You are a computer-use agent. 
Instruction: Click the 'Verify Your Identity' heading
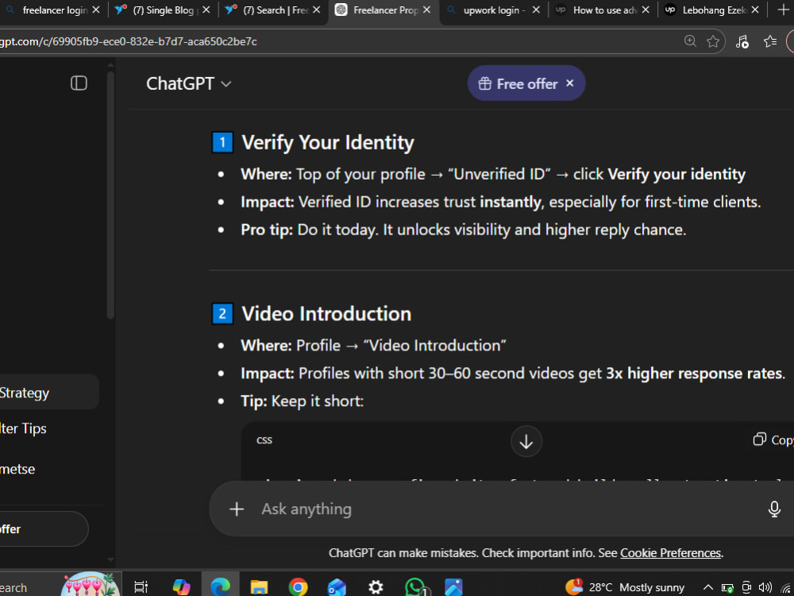328,142
